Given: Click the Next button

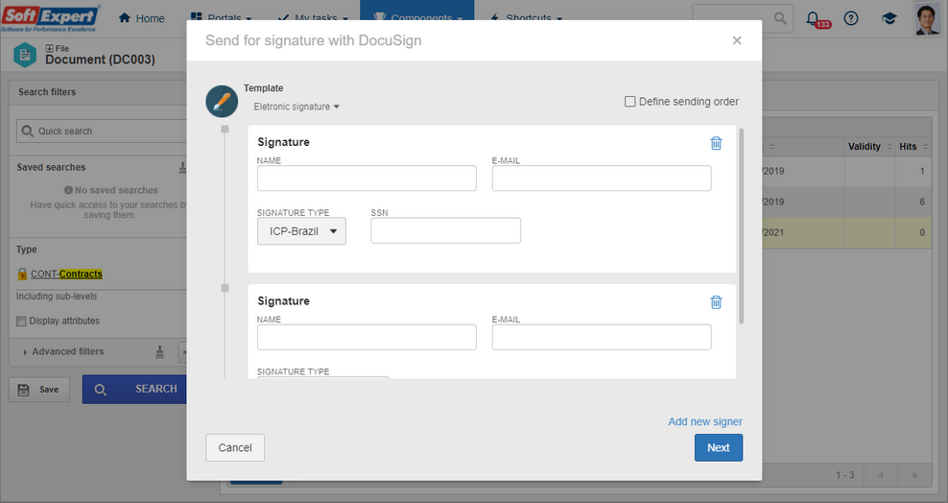Looking at the screenshot, I should pos(719,448).
